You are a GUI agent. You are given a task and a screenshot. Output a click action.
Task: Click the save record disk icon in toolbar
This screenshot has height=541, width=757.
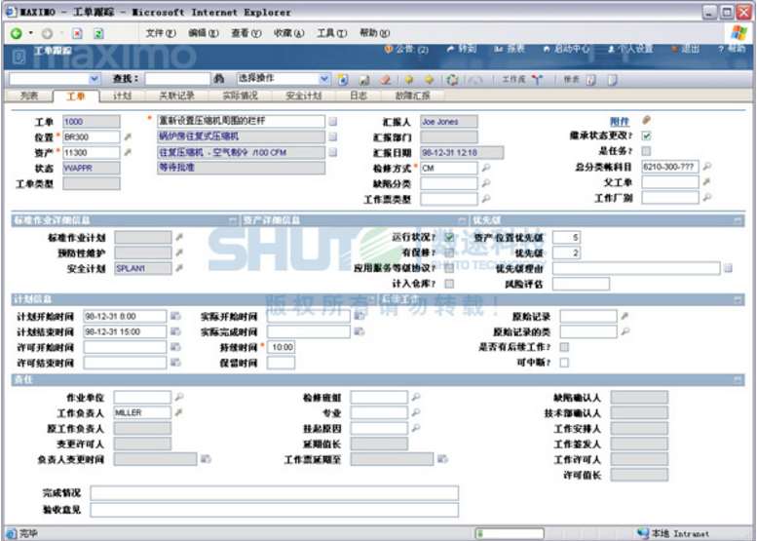(364, 80)
